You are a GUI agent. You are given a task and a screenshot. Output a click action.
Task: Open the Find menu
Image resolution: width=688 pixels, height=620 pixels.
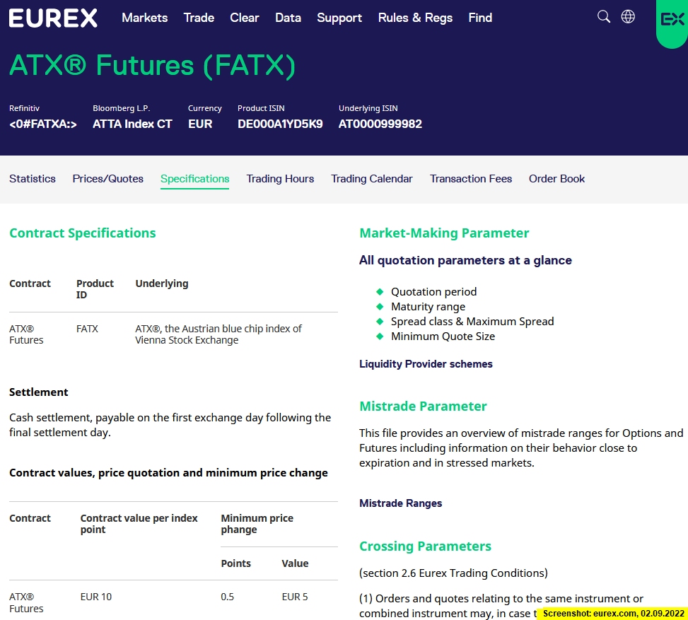pyautogui.click(x=480, y=18)
